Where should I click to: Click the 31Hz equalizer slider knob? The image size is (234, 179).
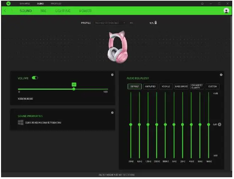coord(131,124)
